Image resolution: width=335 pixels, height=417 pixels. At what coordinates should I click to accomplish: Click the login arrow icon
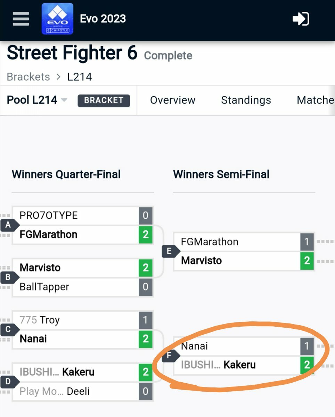click(301, 19)
